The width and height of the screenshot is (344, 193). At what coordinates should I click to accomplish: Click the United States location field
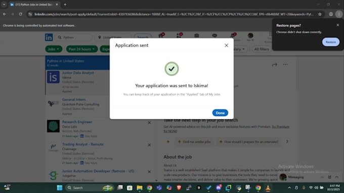pos(113,37)
